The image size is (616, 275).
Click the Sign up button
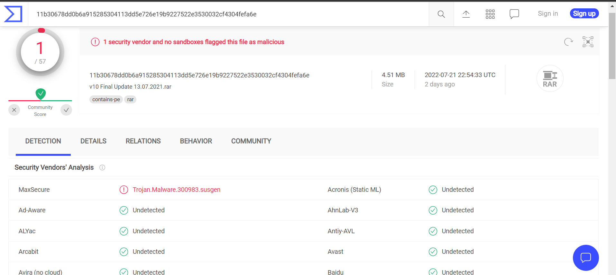click(584, 13)
